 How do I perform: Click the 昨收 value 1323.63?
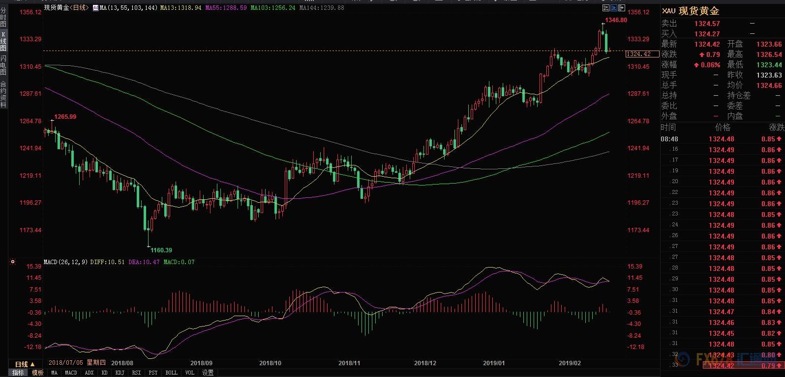tap(769, 75)
